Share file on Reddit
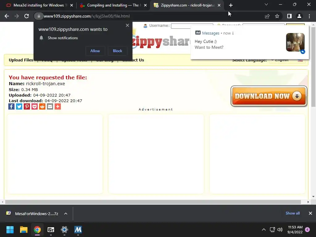The width and height of the screenshot is (316, 237). tap(42, 106)
